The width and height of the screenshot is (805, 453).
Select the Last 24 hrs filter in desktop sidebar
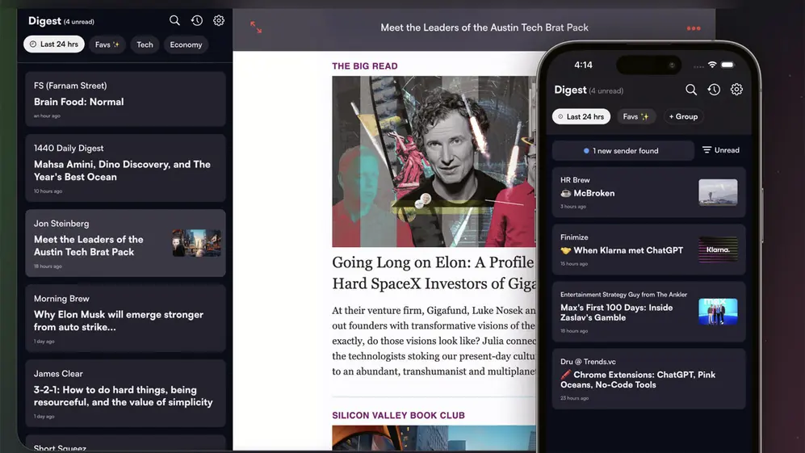click(x=54, y=44)
